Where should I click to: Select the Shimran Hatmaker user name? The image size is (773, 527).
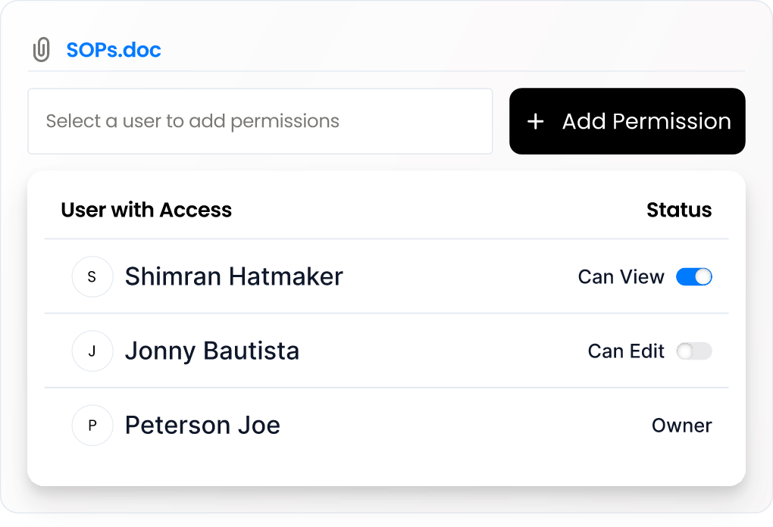(x=233, y=276)
